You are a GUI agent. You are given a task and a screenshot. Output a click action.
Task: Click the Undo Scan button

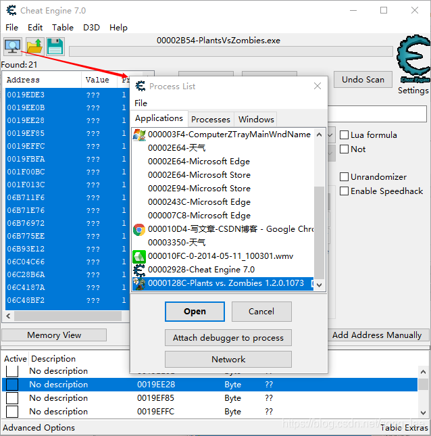363,80
